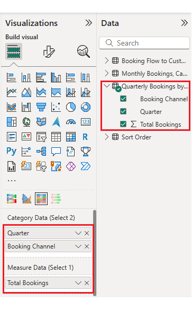Select the Python visual

pyautogui.click(x=12, y=152)
